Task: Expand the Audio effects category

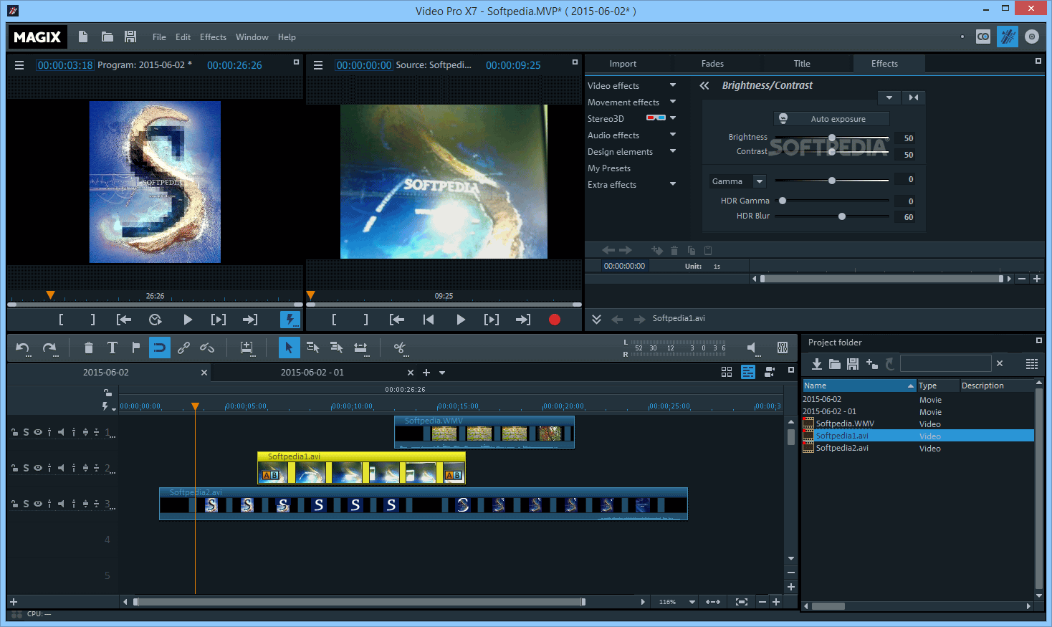Action: pos(673,135)
